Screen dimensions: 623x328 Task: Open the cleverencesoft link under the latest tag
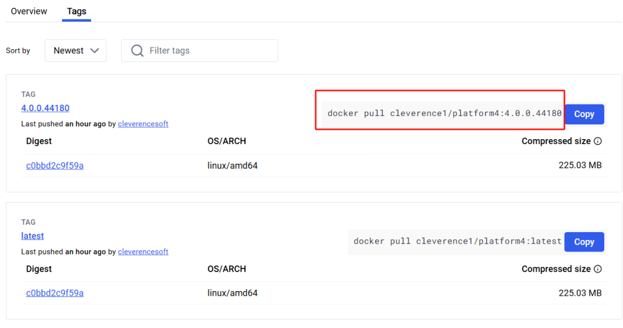coord(143,251)
